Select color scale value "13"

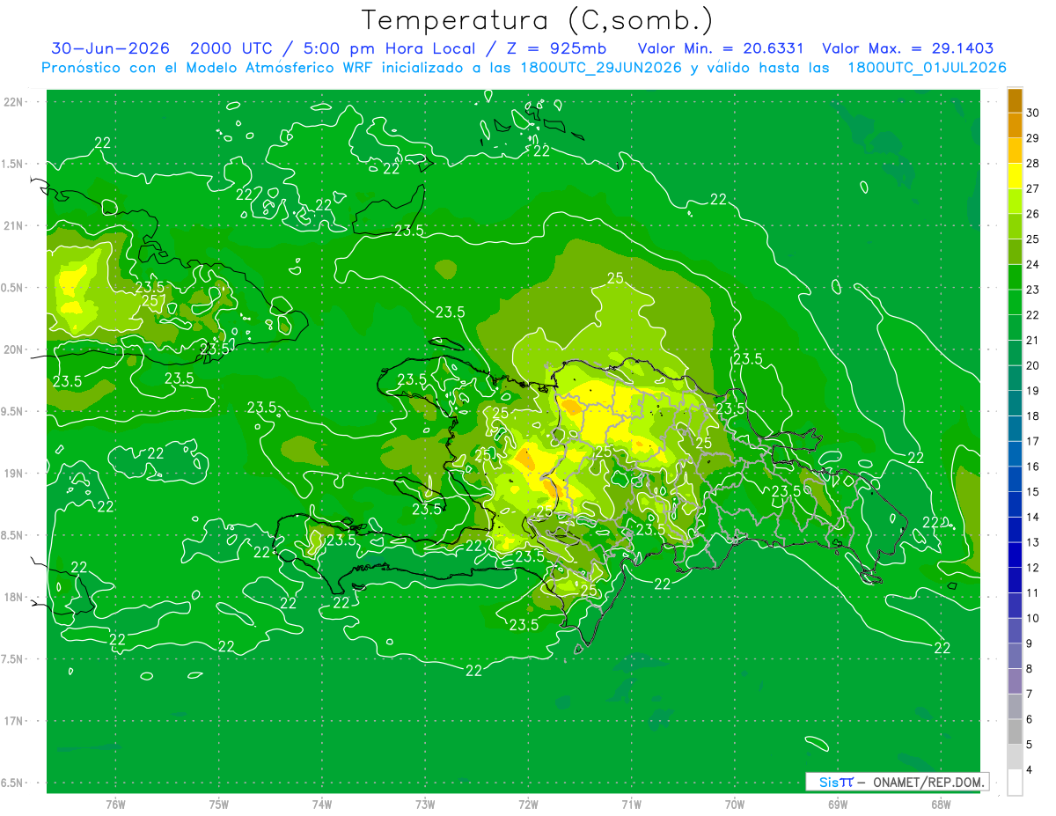(1032, 542)
